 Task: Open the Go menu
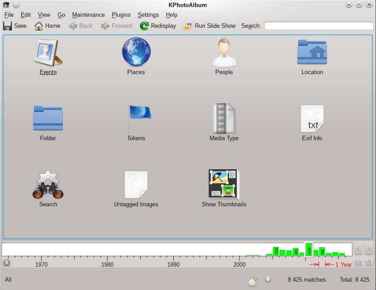point(61,15)
